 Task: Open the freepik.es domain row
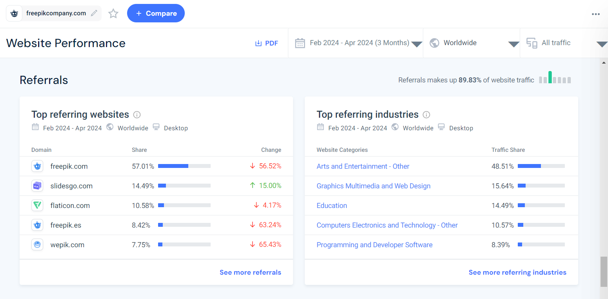[156, 225]
